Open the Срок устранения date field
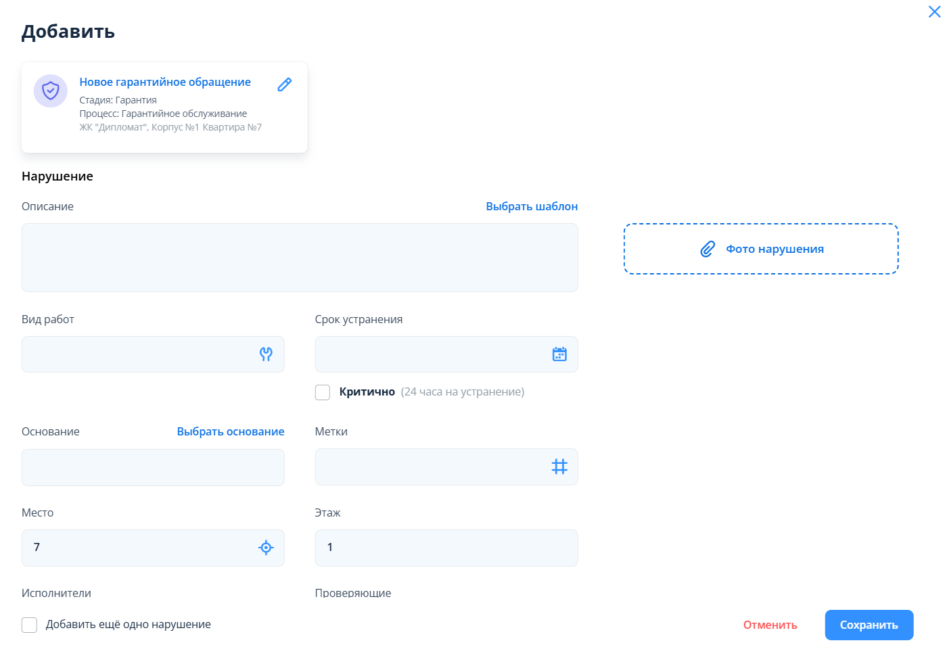Image resolution: width=947 pixels, height=645 pixels. (x=432, y=354)
